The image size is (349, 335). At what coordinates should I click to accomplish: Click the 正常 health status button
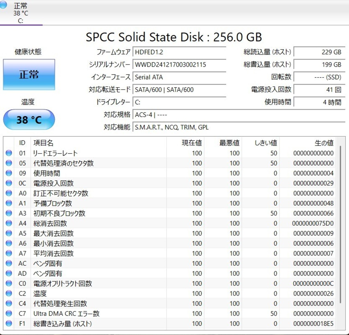[x=29, y=74]
